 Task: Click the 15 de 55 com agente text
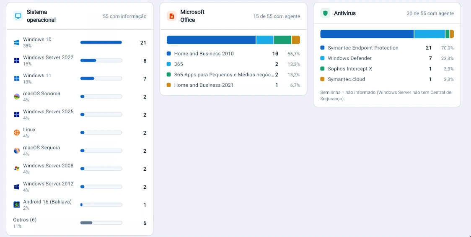pos(277,16)
